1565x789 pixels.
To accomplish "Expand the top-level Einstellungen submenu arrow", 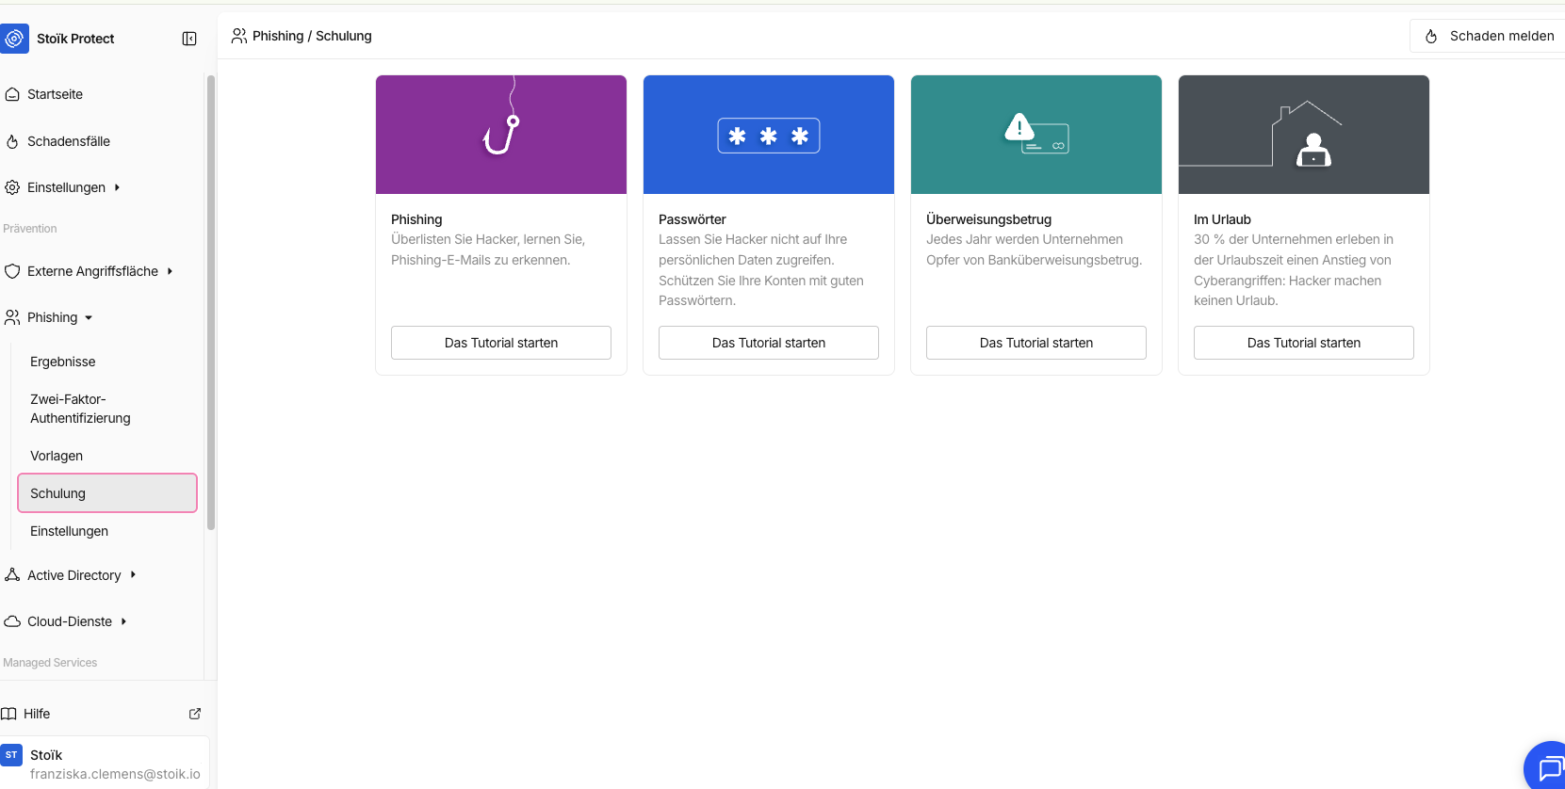I will [x=117, y=187].
